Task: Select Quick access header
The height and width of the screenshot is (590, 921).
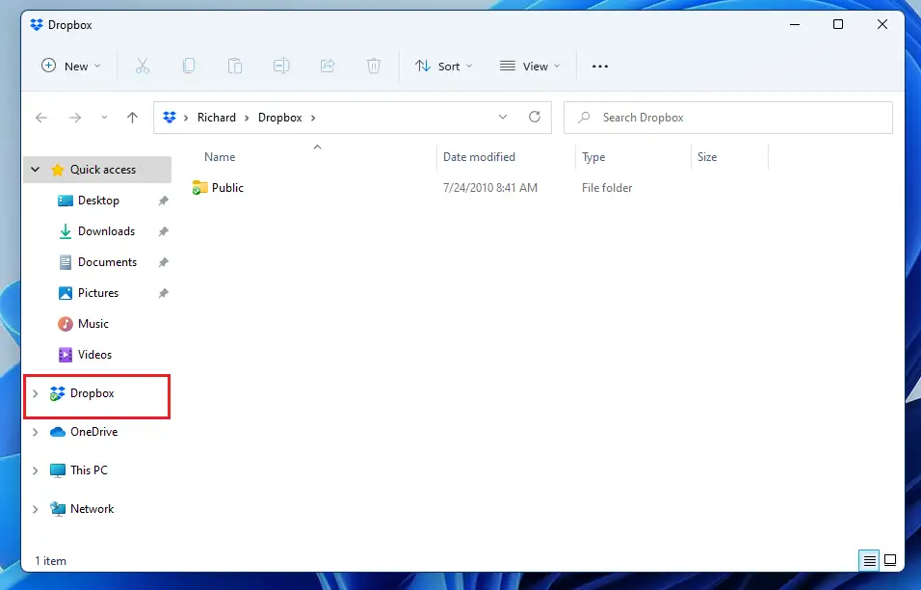Action: [x=97, y=170]
